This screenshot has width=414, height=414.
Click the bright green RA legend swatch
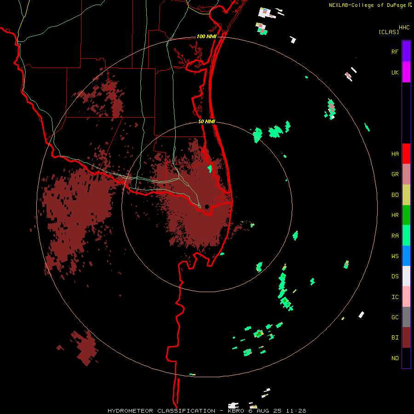tap(406, 236)
